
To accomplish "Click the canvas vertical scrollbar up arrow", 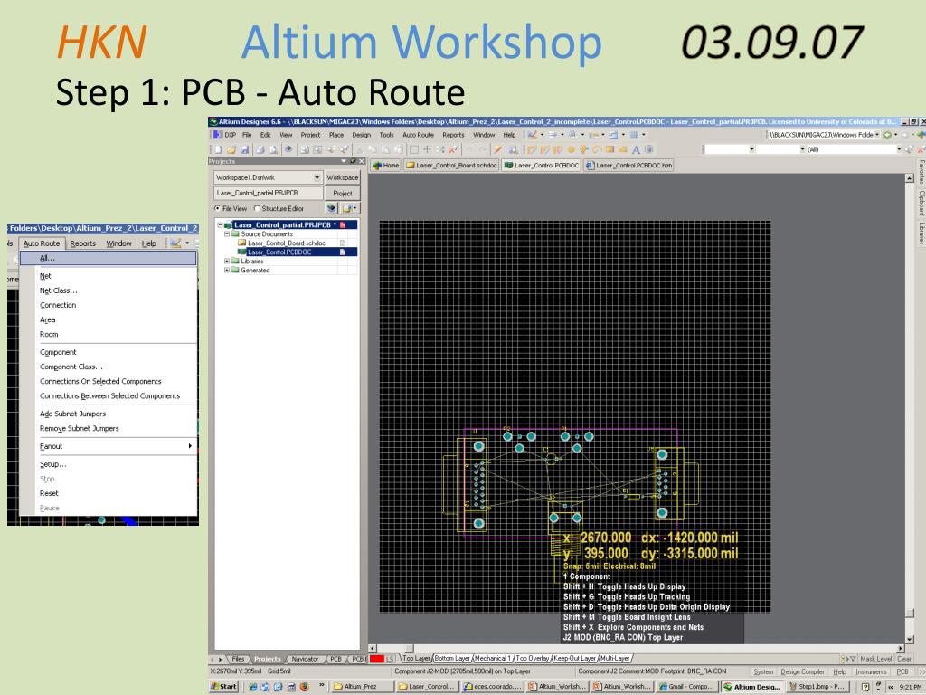I will click(910, 178).
